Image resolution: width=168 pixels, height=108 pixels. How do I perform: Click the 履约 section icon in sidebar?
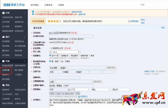coord(3,37)
